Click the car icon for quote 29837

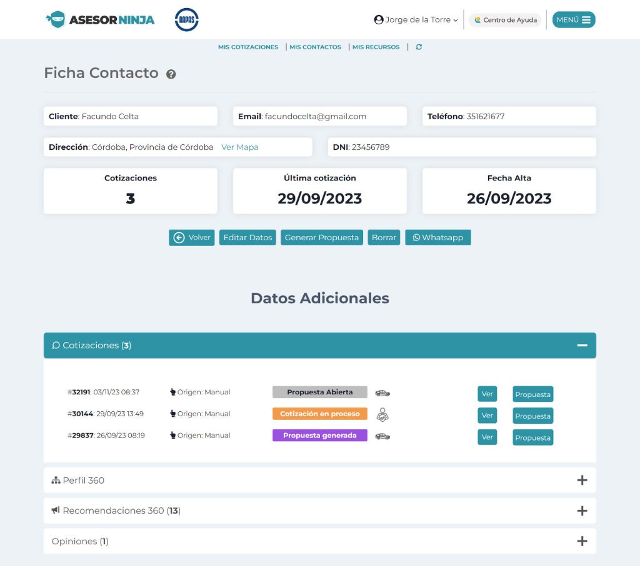tap(382, 436)
